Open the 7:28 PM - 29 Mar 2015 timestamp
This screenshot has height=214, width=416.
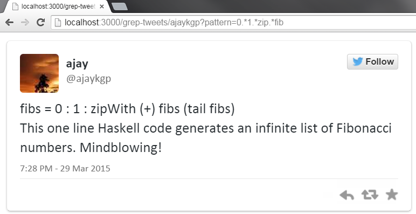pos(65,169)
